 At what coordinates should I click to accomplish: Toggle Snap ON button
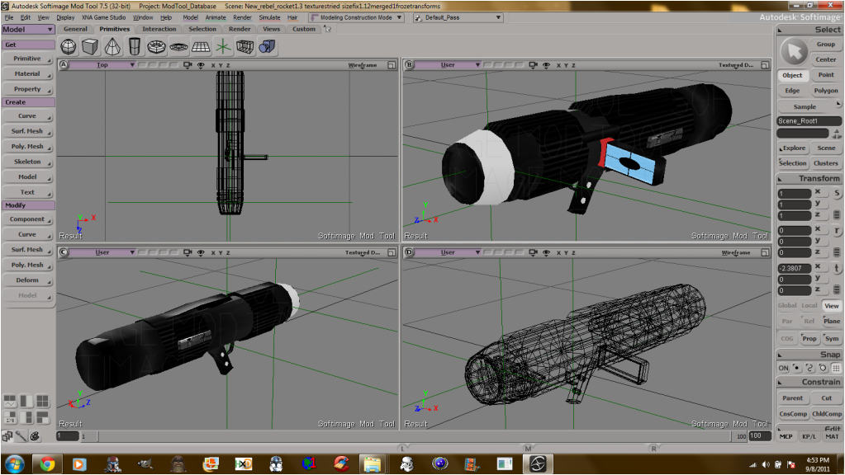pos(784,368)
